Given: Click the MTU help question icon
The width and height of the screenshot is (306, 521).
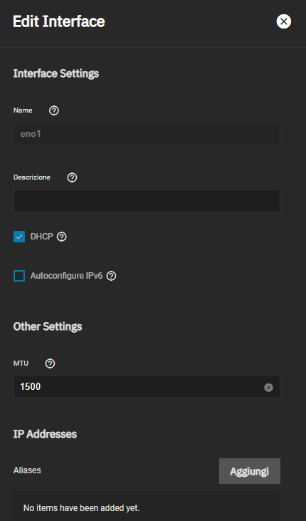Looking at the screenshot, I should click(x=50, y=363).
